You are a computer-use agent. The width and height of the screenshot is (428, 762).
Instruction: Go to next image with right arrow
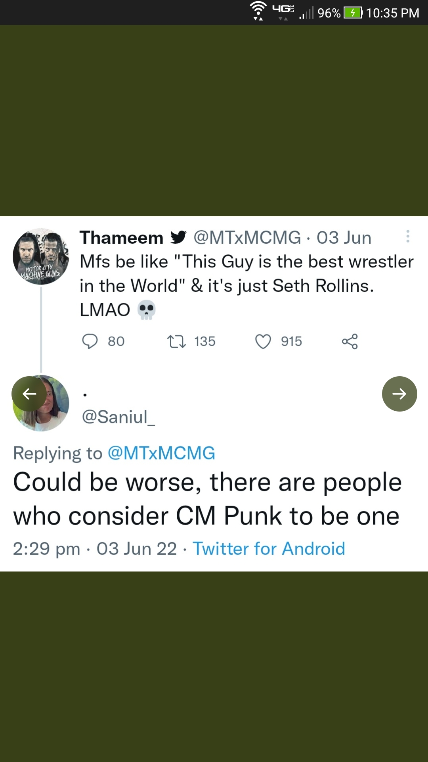[399, 394]
